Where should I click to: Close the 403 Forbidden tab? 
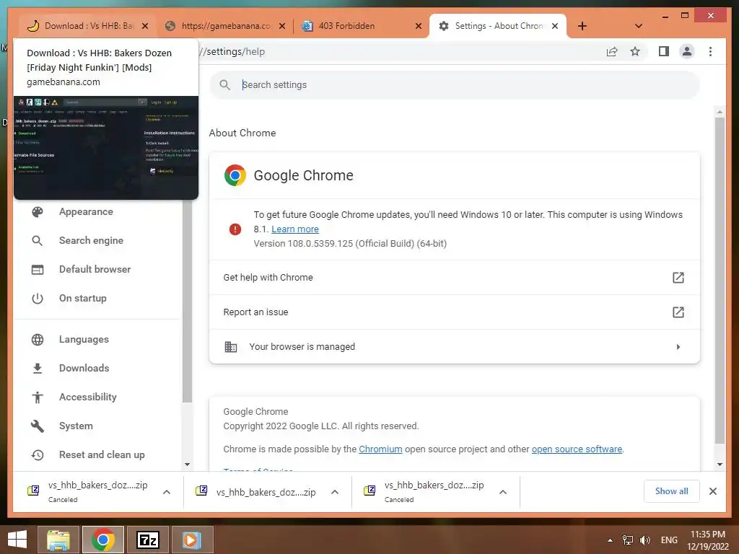[418, 26]
